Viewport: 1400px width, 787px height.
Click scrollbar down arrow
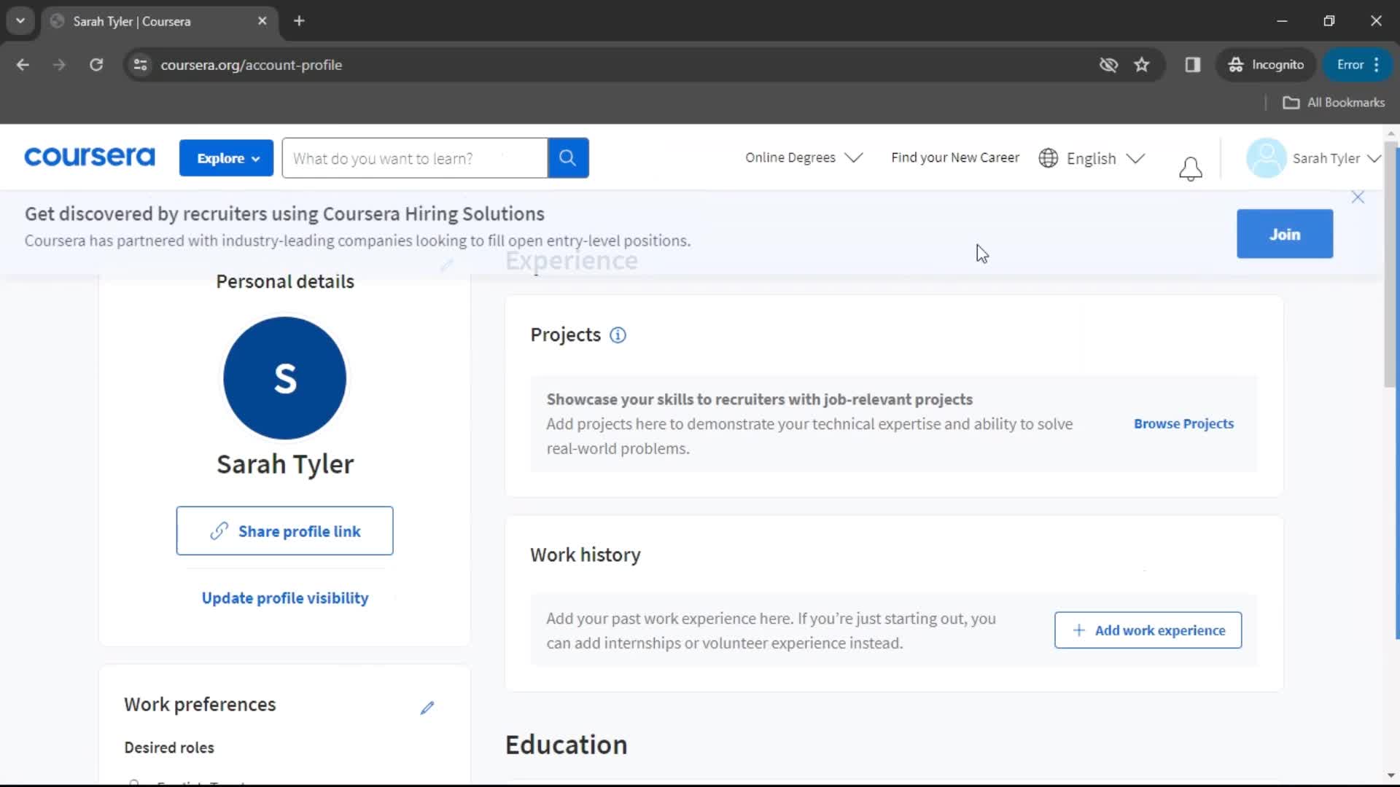(x=1391, y=776)
